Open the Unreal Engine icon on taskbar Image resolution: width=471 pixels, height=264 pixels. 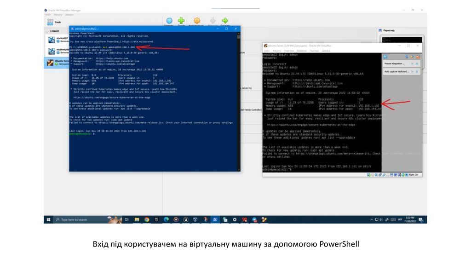tap(186, 220)
